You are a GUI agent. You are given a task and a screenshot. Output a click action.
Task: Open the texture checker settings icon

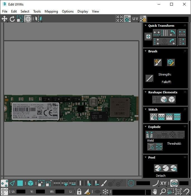[x=143, y=19]
